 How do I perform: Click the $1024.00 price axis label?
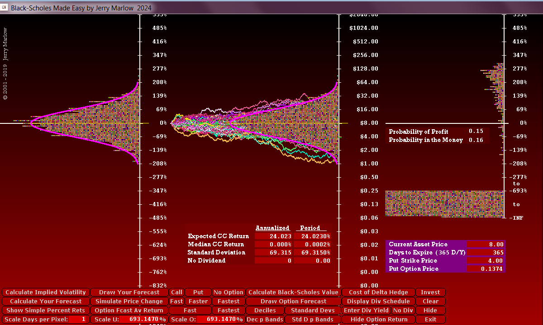[x=364, y=28]
